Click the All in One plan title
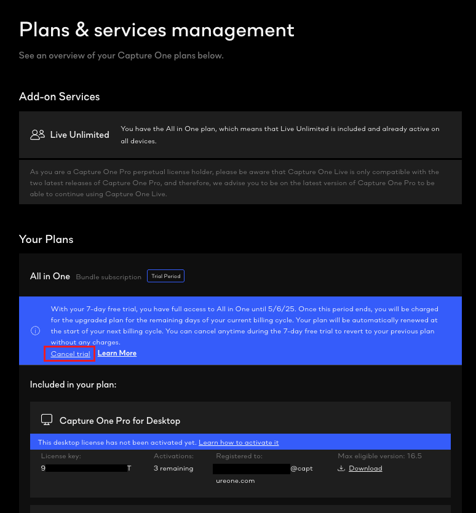The width and height of the screenshot is (476, 513). 50,276
